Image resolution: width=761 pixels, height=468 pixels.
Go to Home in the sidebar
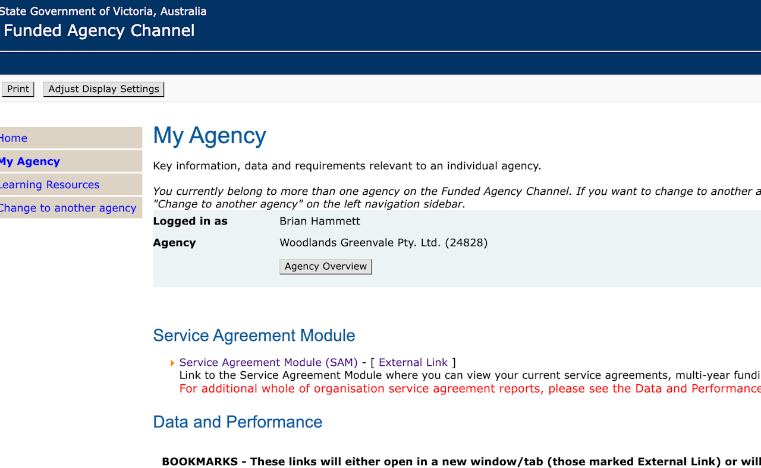(x=14, y=138)
